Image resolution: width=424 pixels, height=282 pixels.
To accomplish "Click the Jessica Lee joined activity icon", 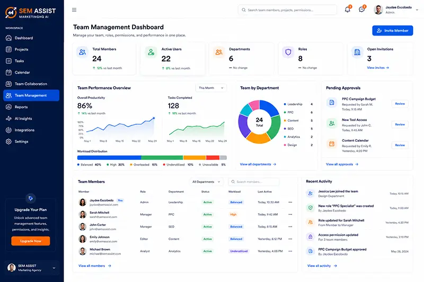I will pos(310,193).
